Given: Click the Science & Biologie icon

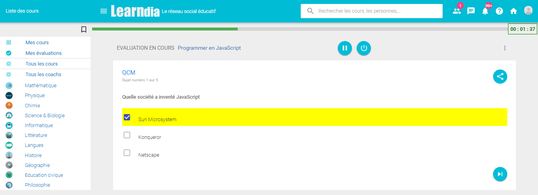Looking at the screenshot, I should (9, 115).
